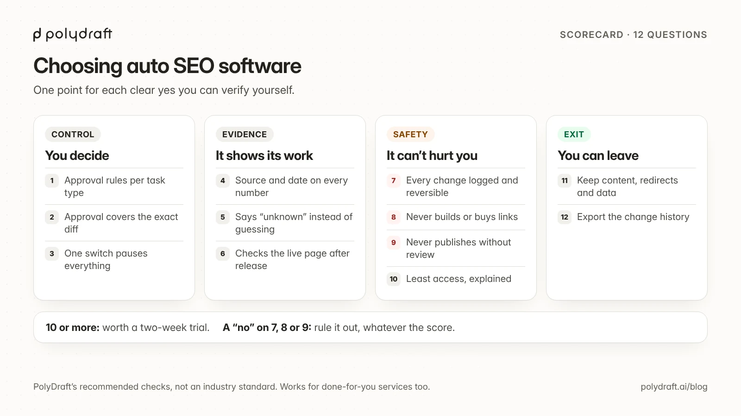Click the "It shows its work" heading
This screenshot has width=741, height=416.
pyautogui.click(x=264, y=155)
